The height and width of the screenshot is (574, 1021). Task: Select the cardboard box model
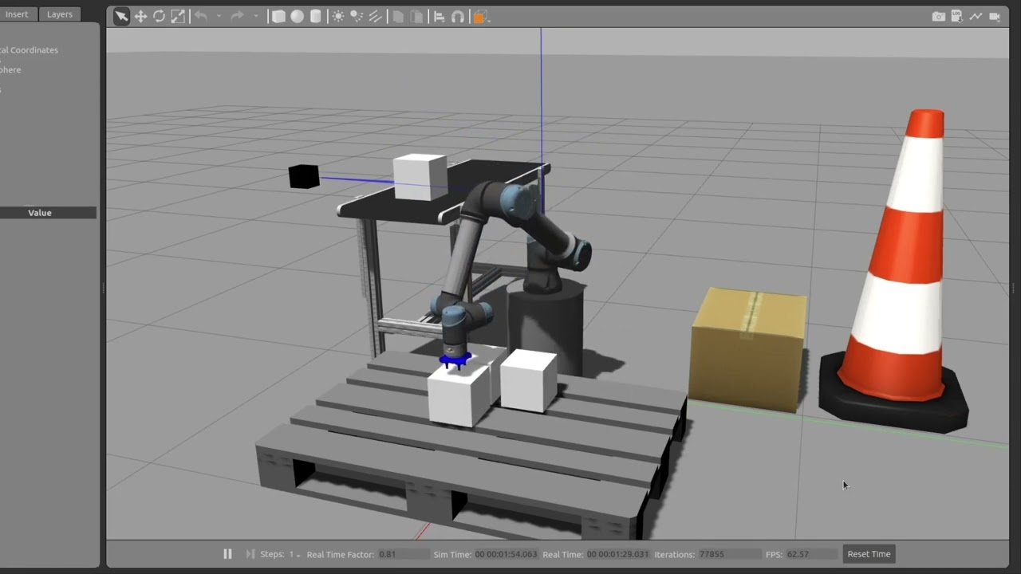(748, 349)
